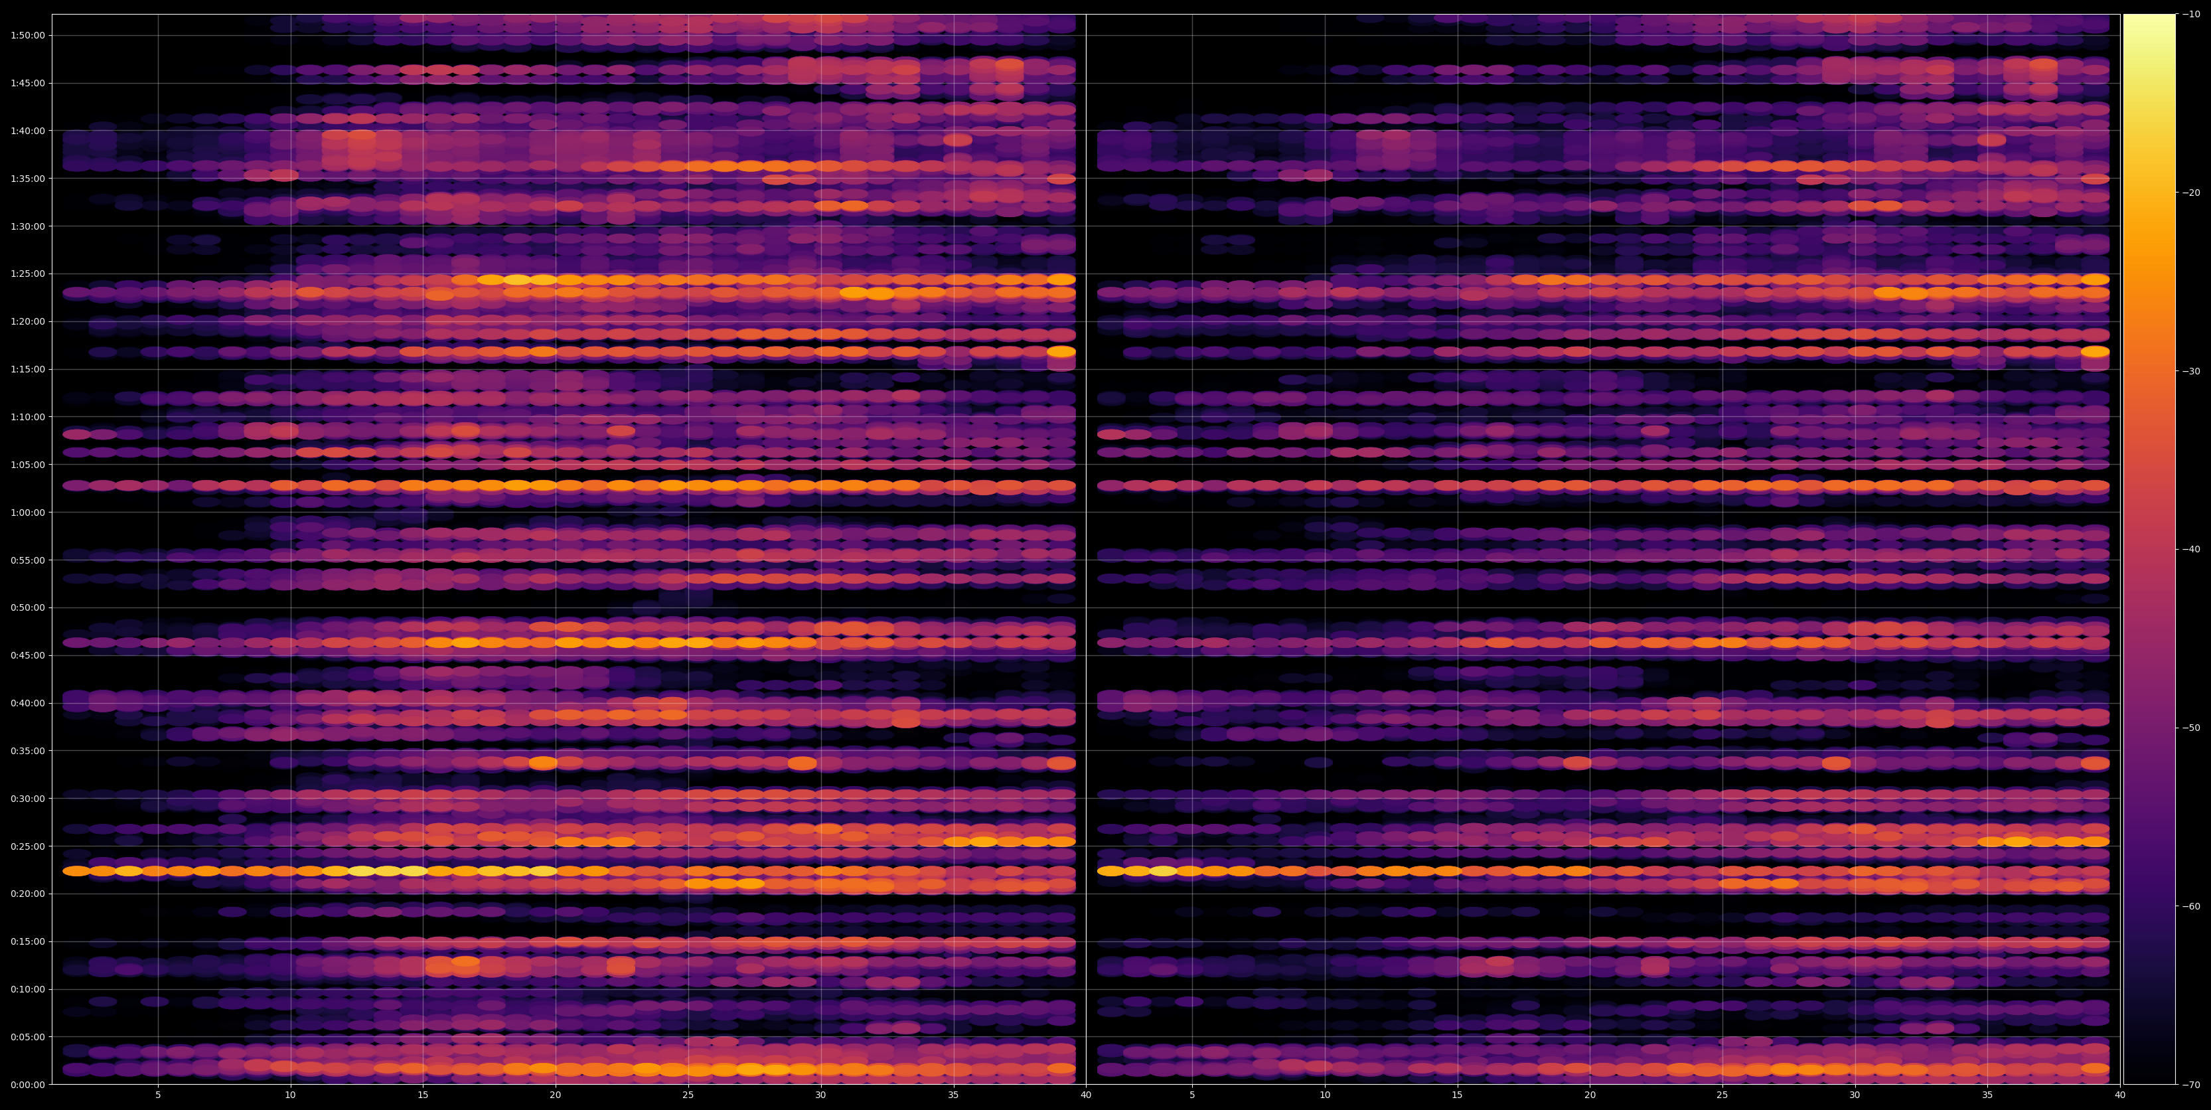Click the 0:30:00 y-axis tick label
2211x1110 pixels.
[x=27, y=799]
